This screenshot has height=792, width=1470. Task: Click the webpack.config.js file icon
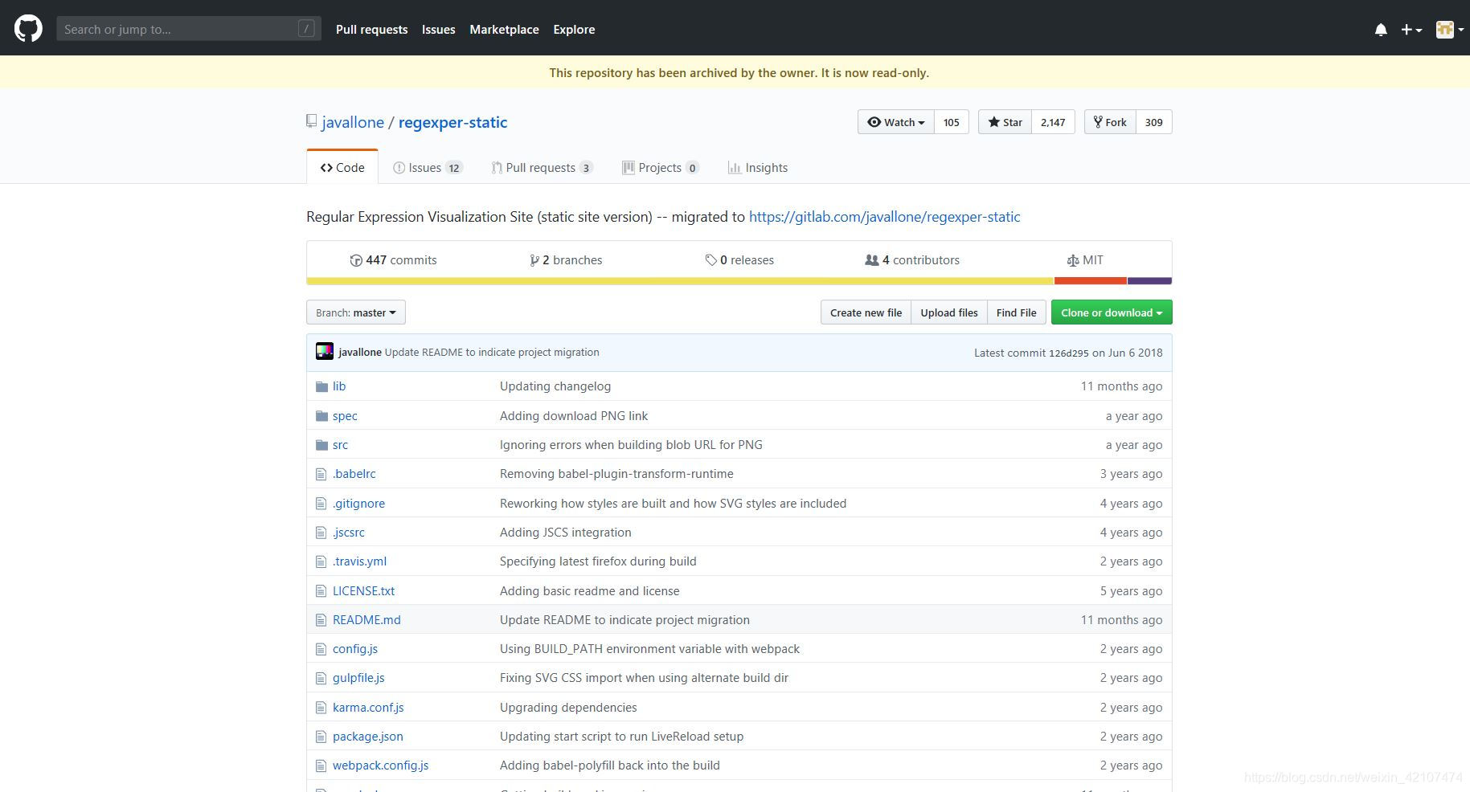coord(321,765)
